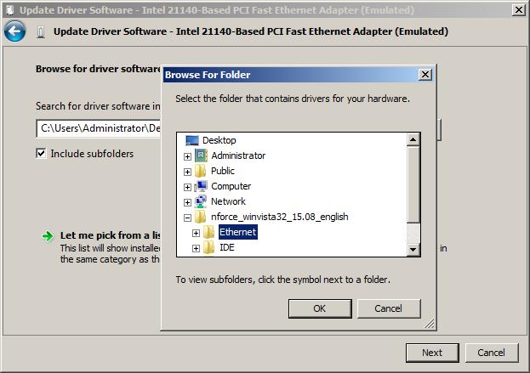Collapse the nforce_winvista32_15.08_english folder

188,218
